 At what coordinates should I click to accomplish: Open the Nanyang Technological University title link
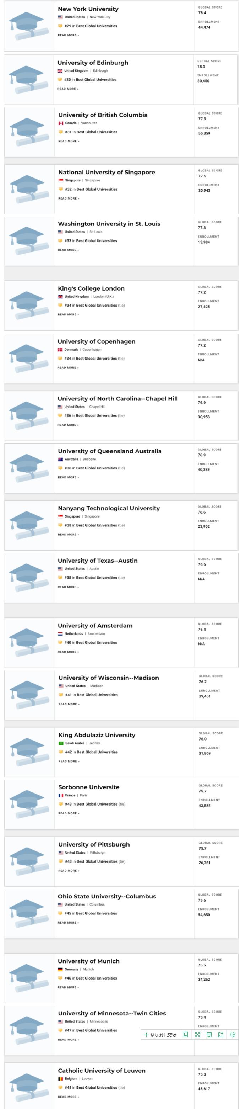coord(109,508)
